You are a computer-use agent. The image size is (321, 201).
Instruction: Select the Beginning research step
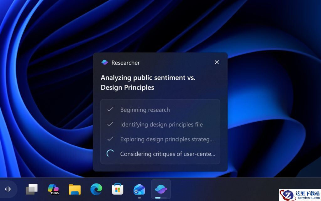145,110
